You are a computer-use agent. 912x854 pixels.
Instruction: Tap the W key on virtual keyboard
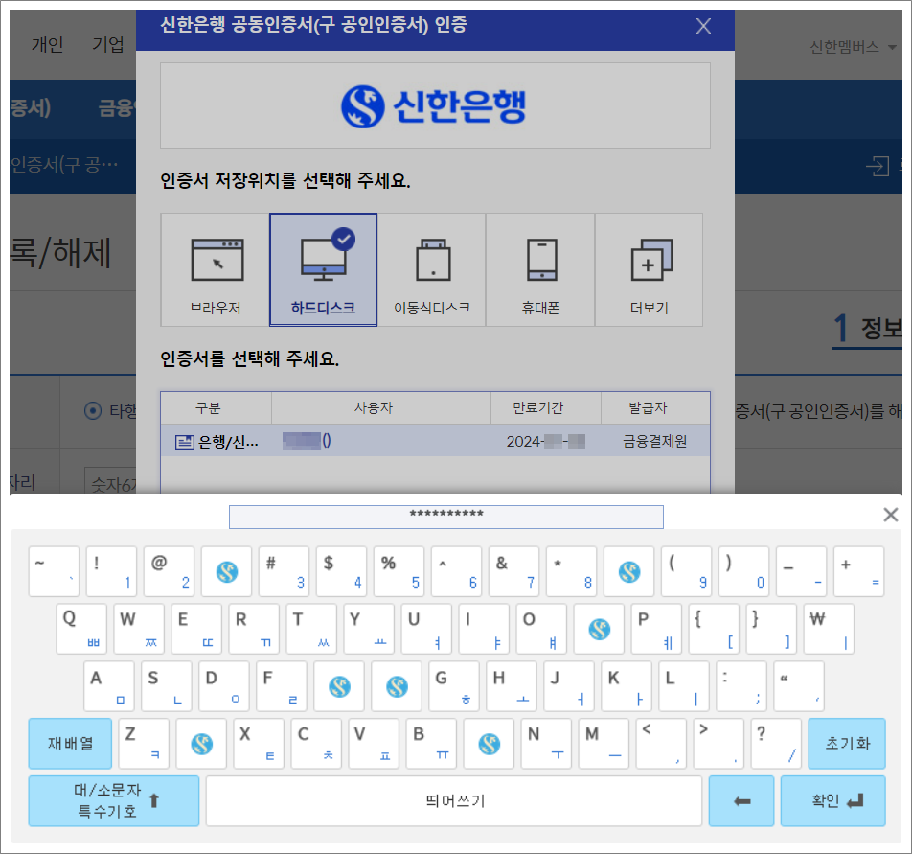139,629
